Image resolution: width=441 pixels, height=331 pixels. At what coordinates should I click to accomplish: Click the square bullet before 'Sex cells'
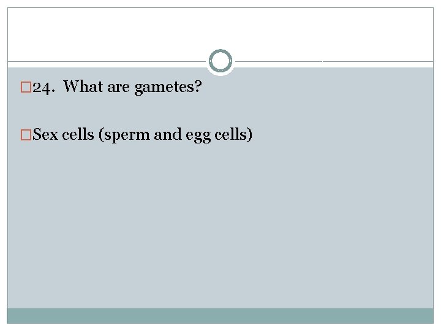pyautogui.click(x=26, y=135)
